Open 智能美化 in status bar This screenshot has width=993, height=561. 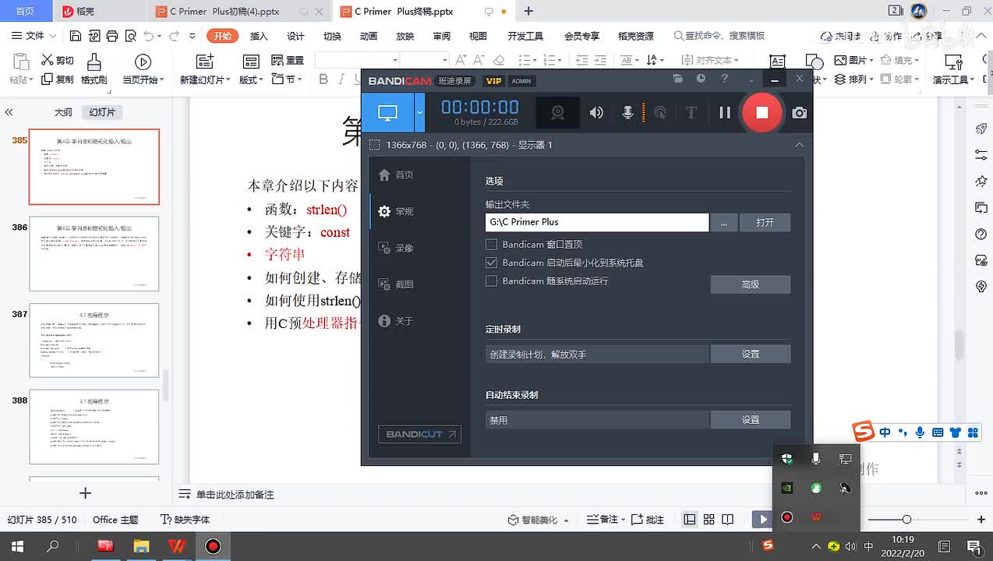[538, 520]
